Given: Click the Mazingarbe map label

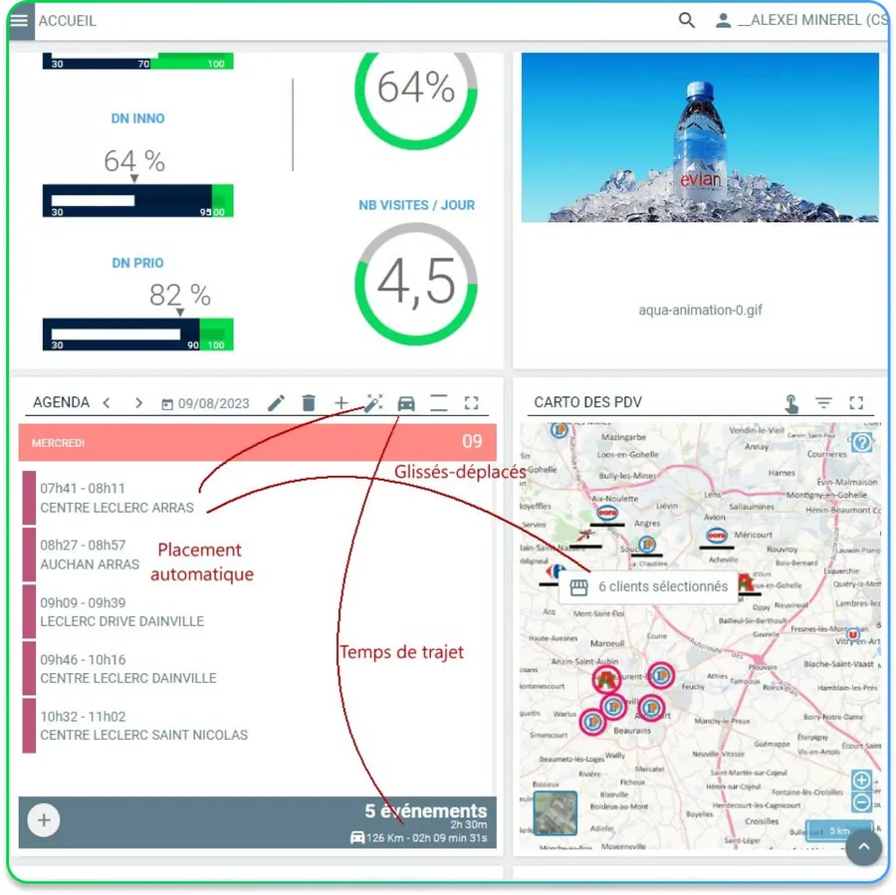Looking at the screenshot, I should click(x=623, y=437).
